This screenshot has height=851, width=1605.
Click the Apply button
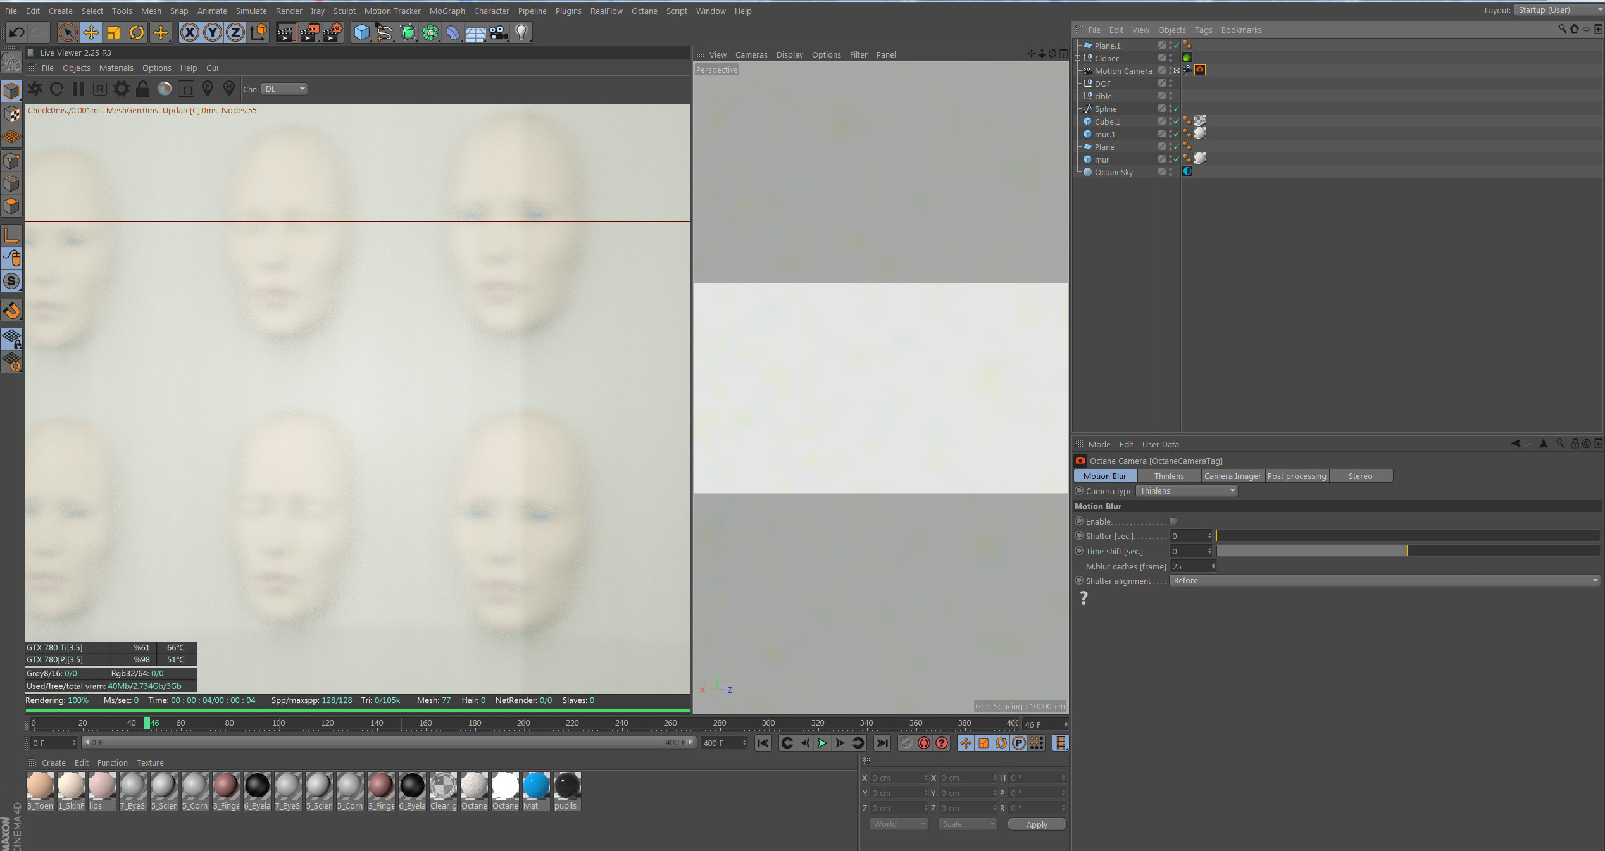(1036, 824)
